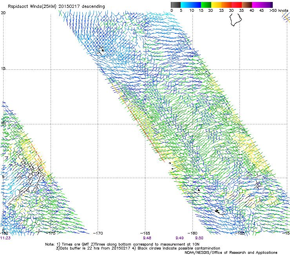Click the orange 25-30 knots color swatch
The height and width of the screenshot is (255, 290).
(x=227, y=5)
